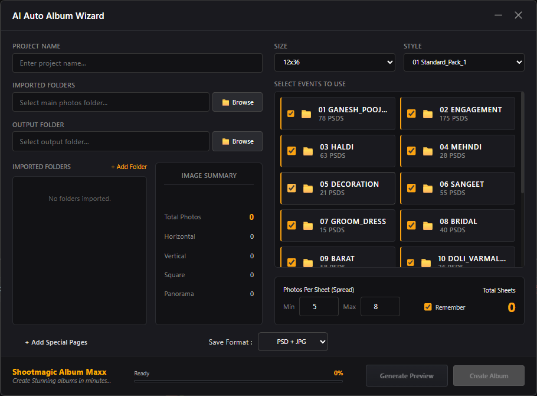Browse for the main photos folder

point(237,102)
